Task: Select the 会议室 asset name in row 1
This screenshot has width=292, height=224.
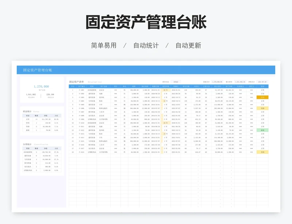Action: click(102, 90)
